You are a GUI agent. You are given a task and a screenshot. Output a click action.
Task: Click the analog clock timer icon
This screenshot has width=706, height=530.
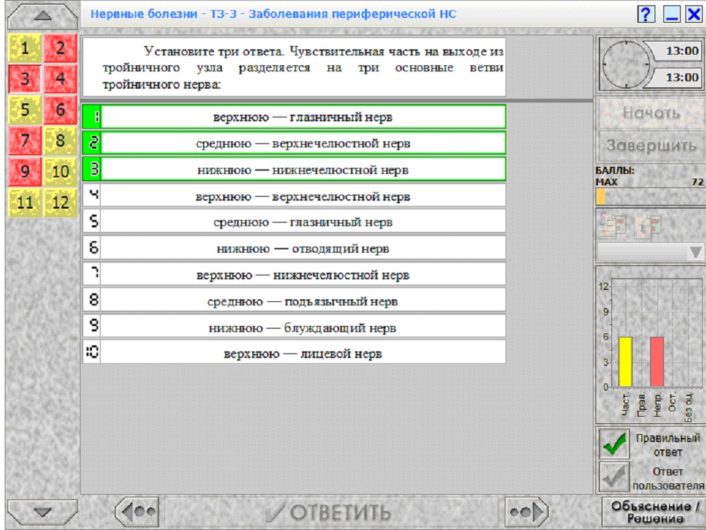coord(625,64)
